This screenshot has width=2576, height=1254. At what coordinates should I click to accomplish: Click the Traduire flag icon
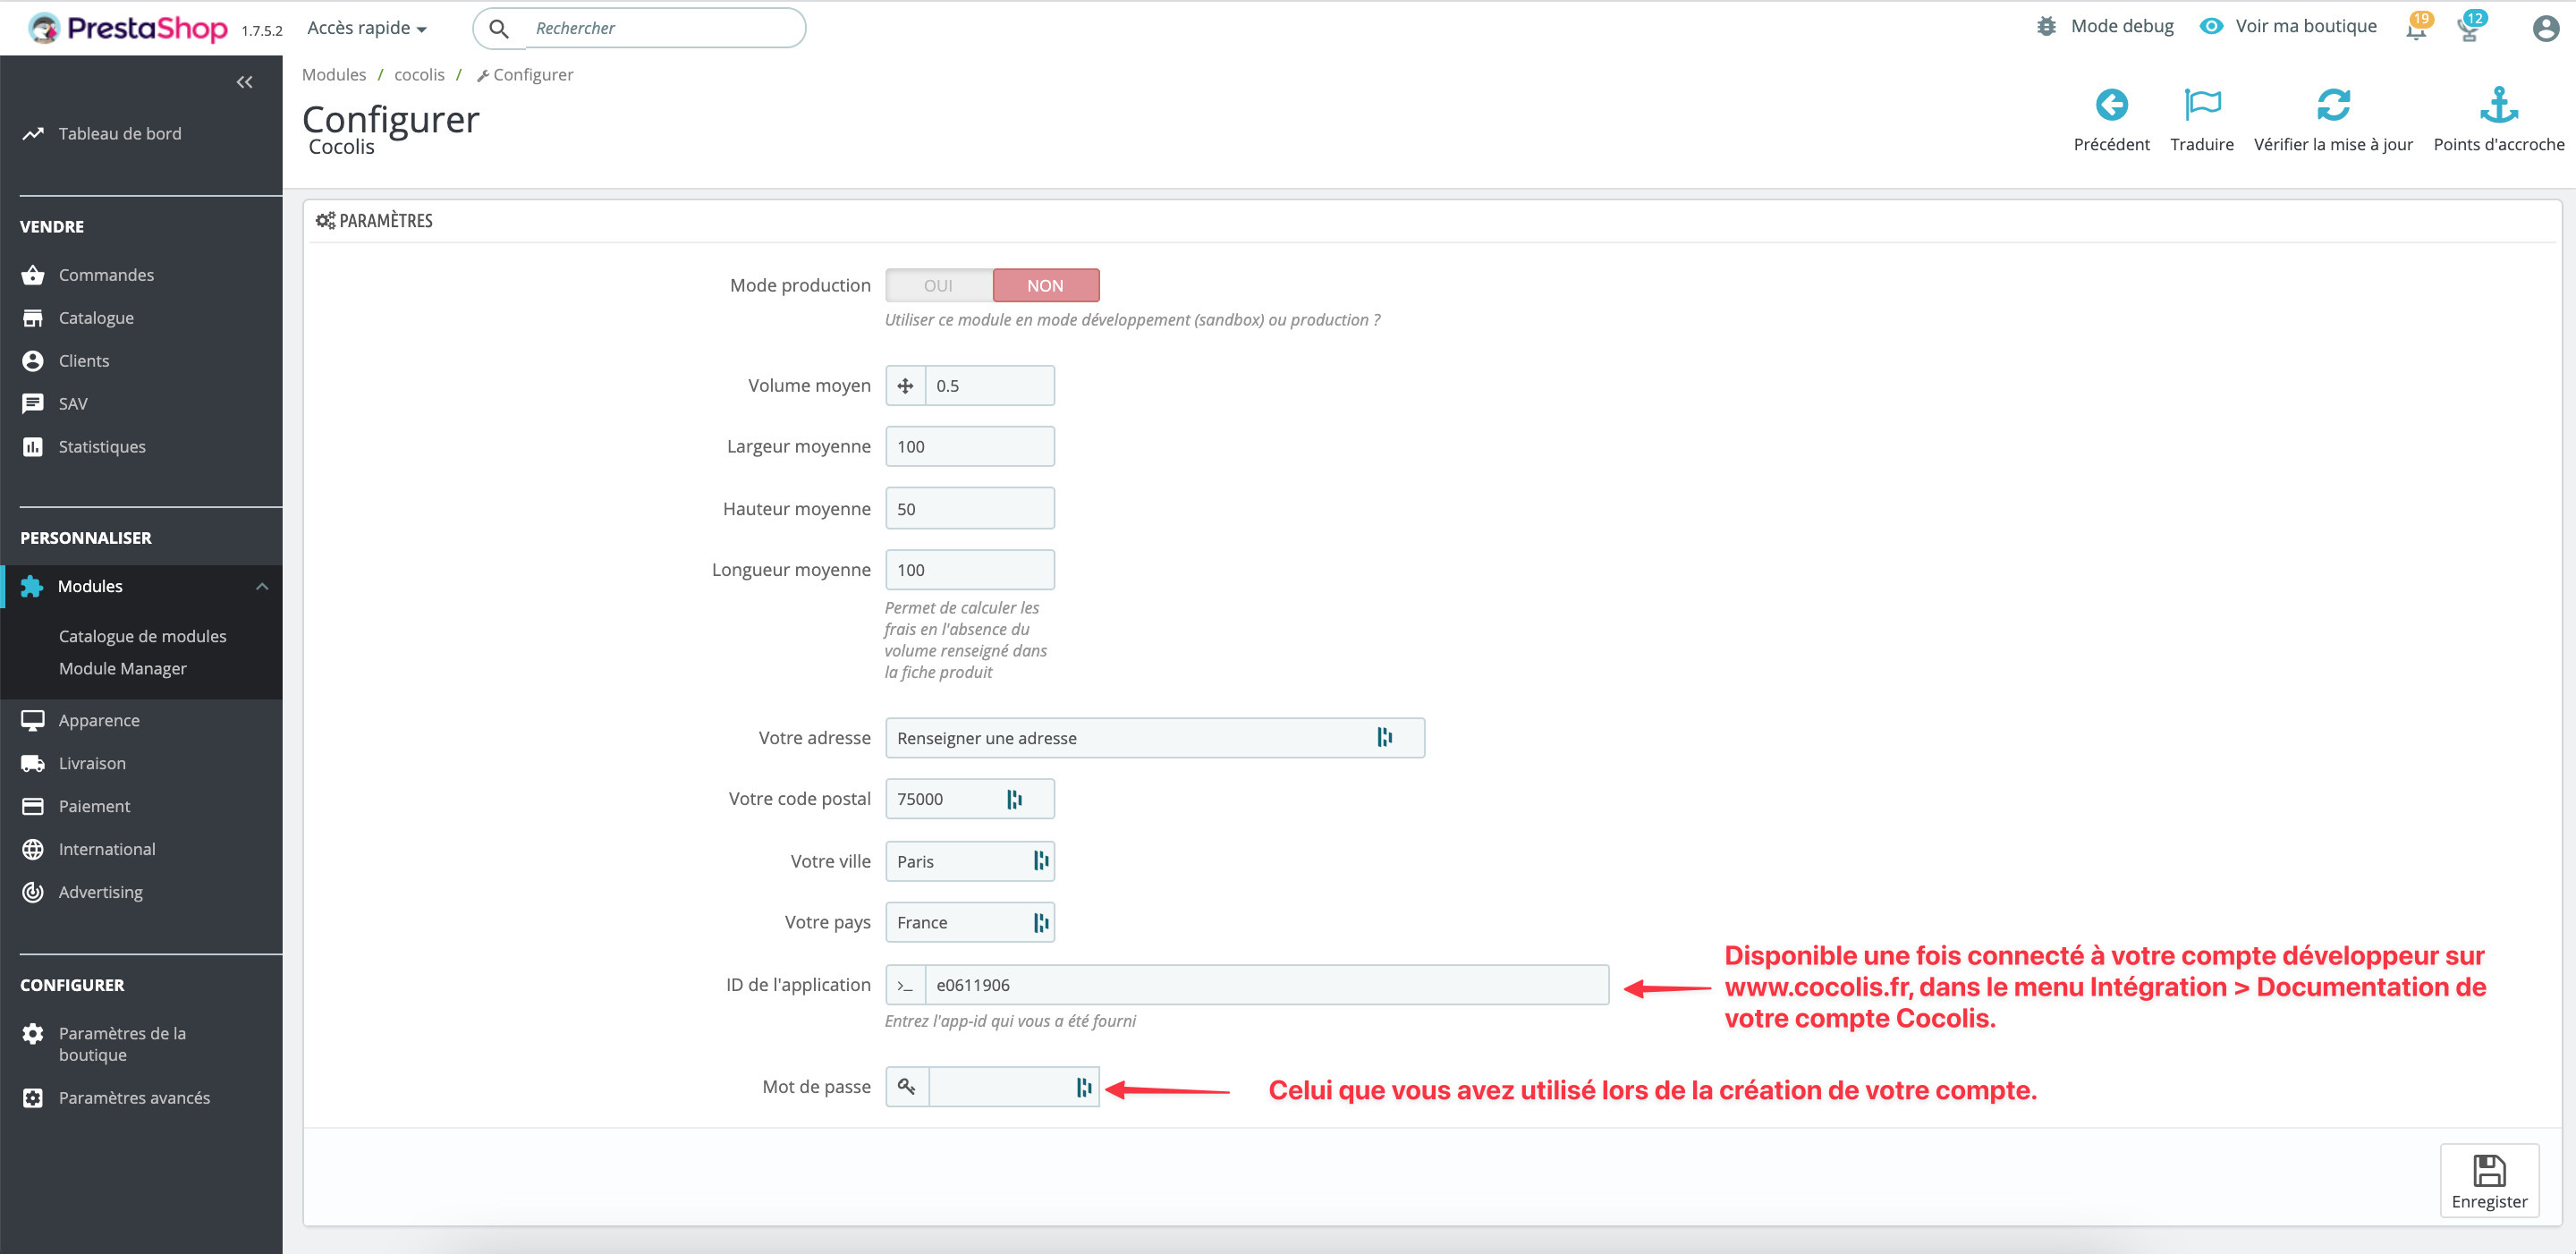pos(2202,104)
